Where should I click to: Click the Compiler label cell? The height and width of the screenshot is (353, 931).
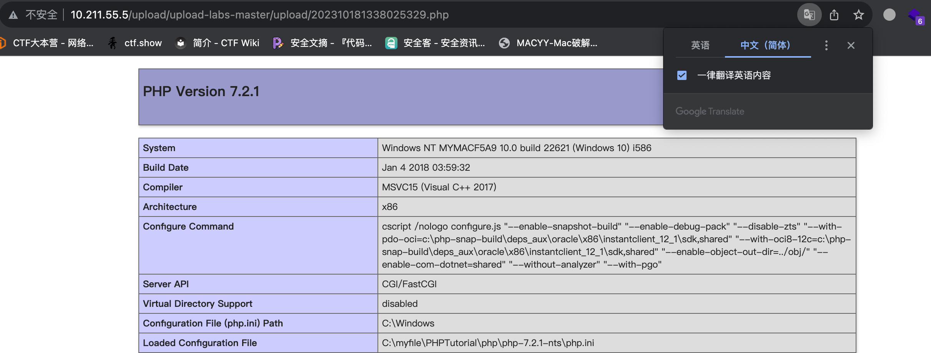[x=258, y=187]
